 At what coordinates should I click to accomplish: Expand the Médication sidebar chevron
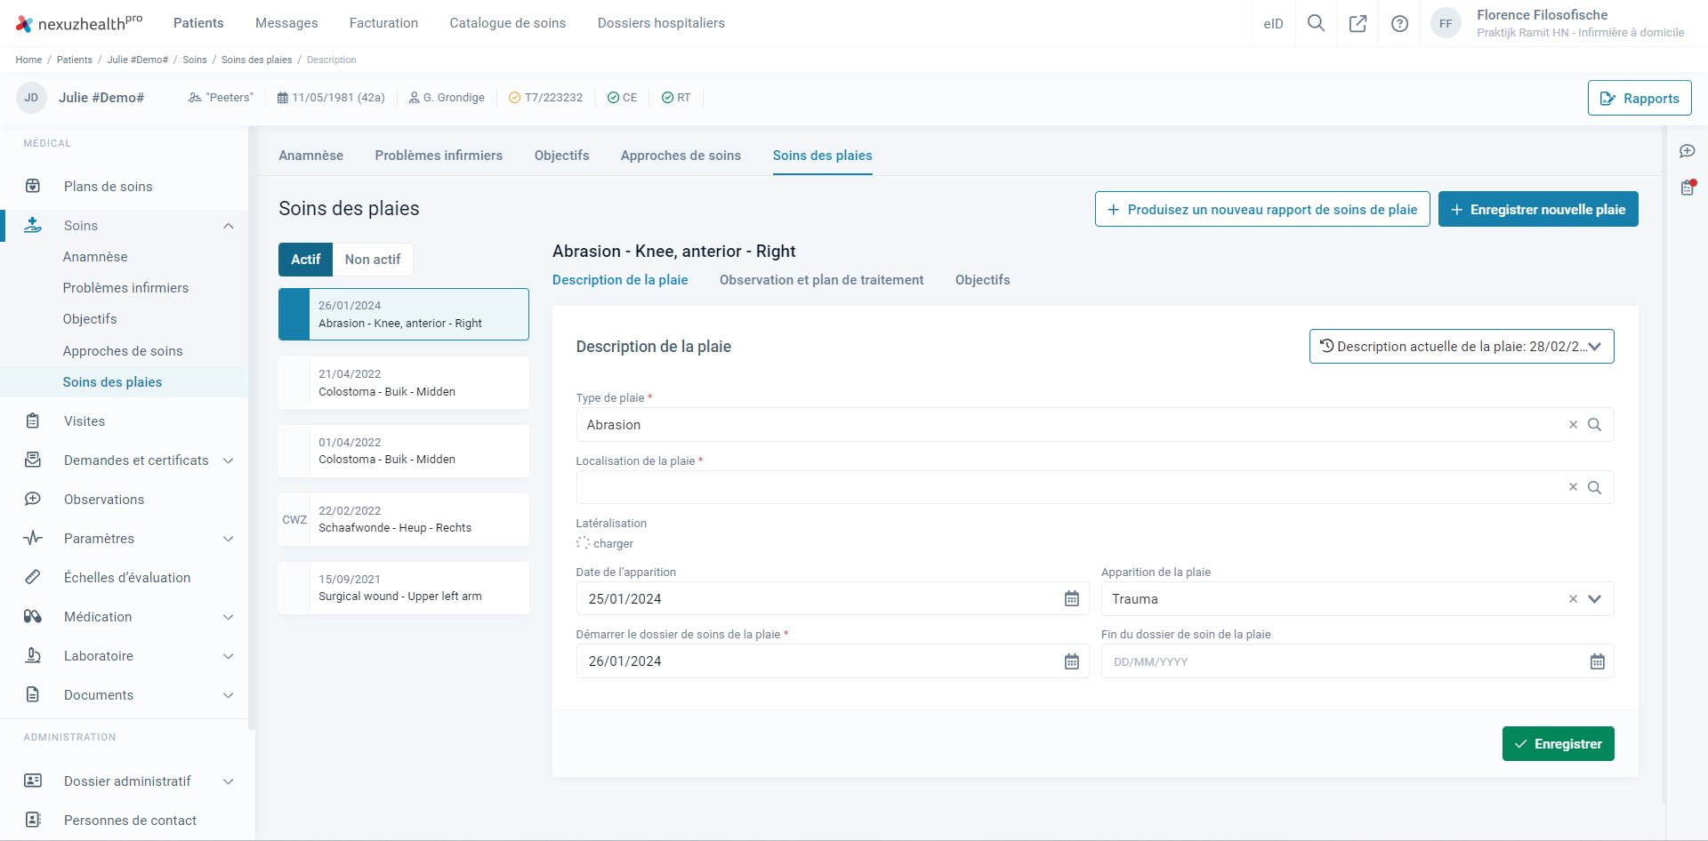(x=229, y=617)
